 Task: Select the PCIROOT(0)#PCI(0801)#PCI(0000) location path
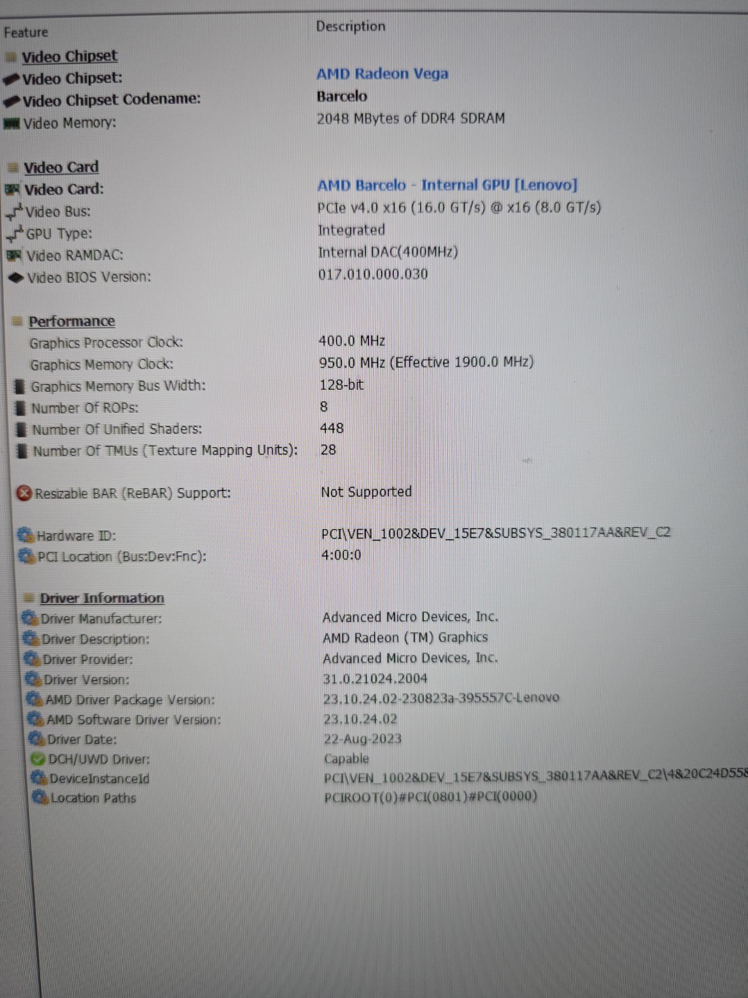tap(431, 797)
